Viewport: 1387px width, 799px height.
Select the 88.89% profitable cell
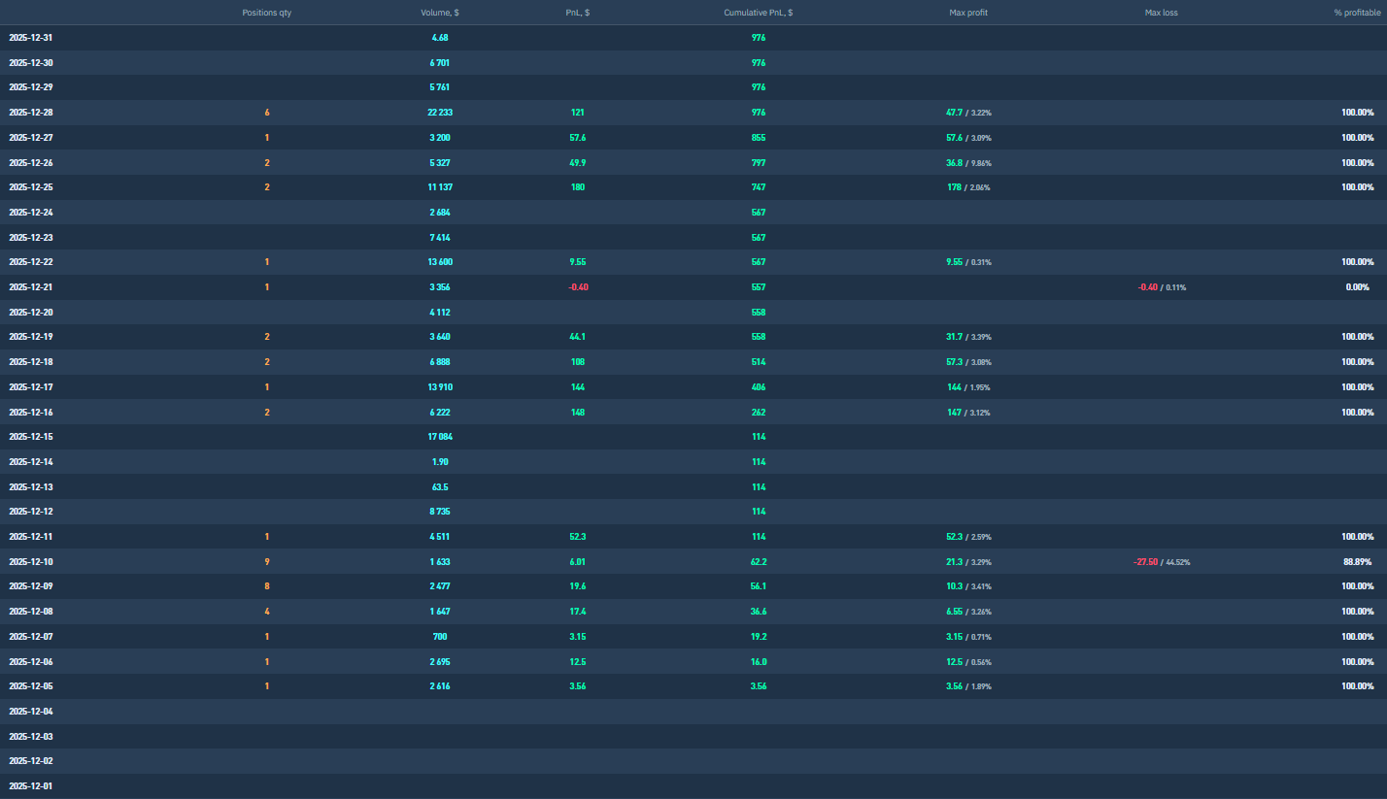pyautogui.click(x=1358, y=562)
